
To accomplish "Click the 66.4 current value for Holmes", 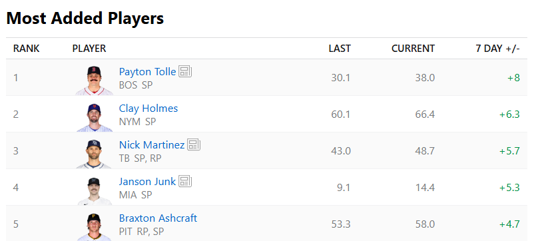I will pos(425,115).
